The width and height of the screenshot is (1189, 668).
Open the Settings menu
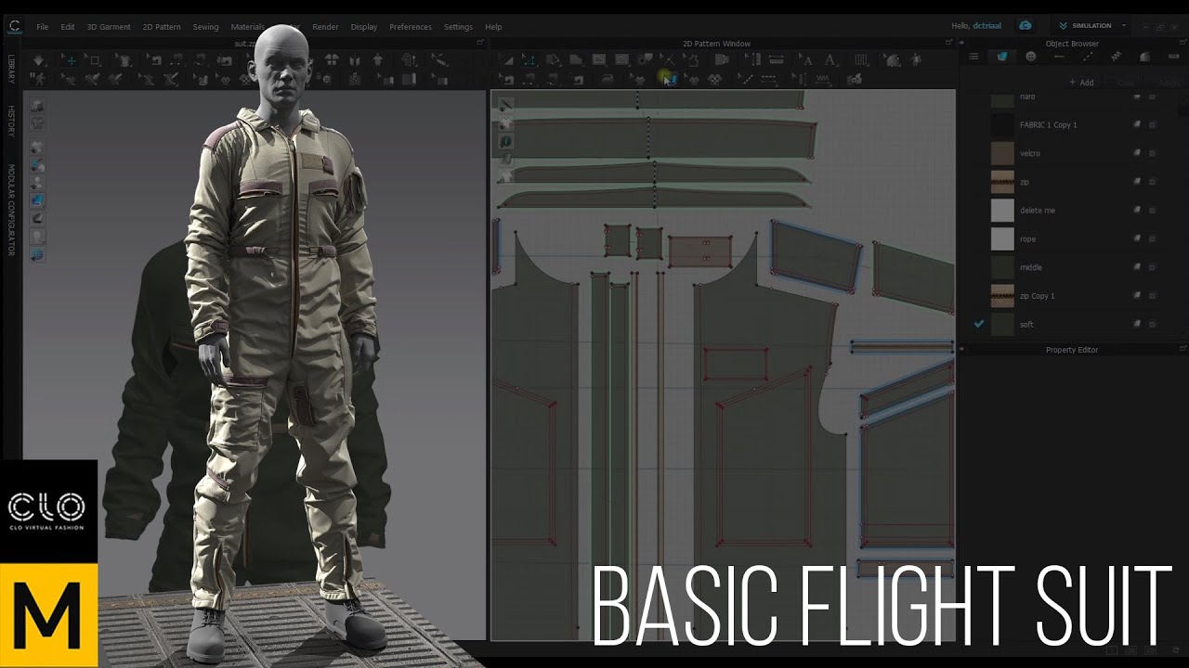(x=458, y=27)
